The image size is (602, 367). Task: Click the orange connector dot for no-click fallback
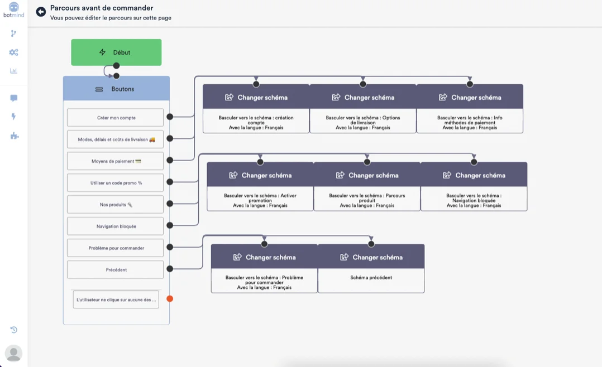tap(170, 299)
